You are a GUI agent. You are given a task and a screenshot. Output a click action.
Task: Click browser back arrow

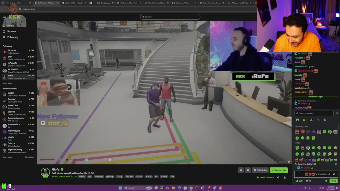point(3,9)
